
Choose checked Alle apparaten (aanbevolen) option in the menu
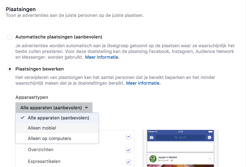tap(57, 118)
